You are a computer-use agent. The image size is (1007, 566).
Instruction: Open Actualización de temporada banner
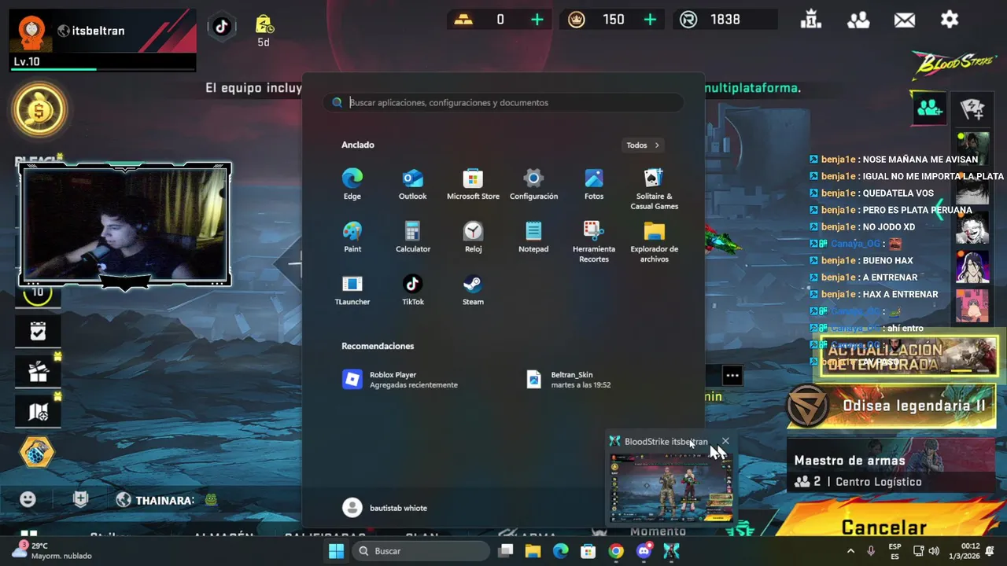[909, 355]
